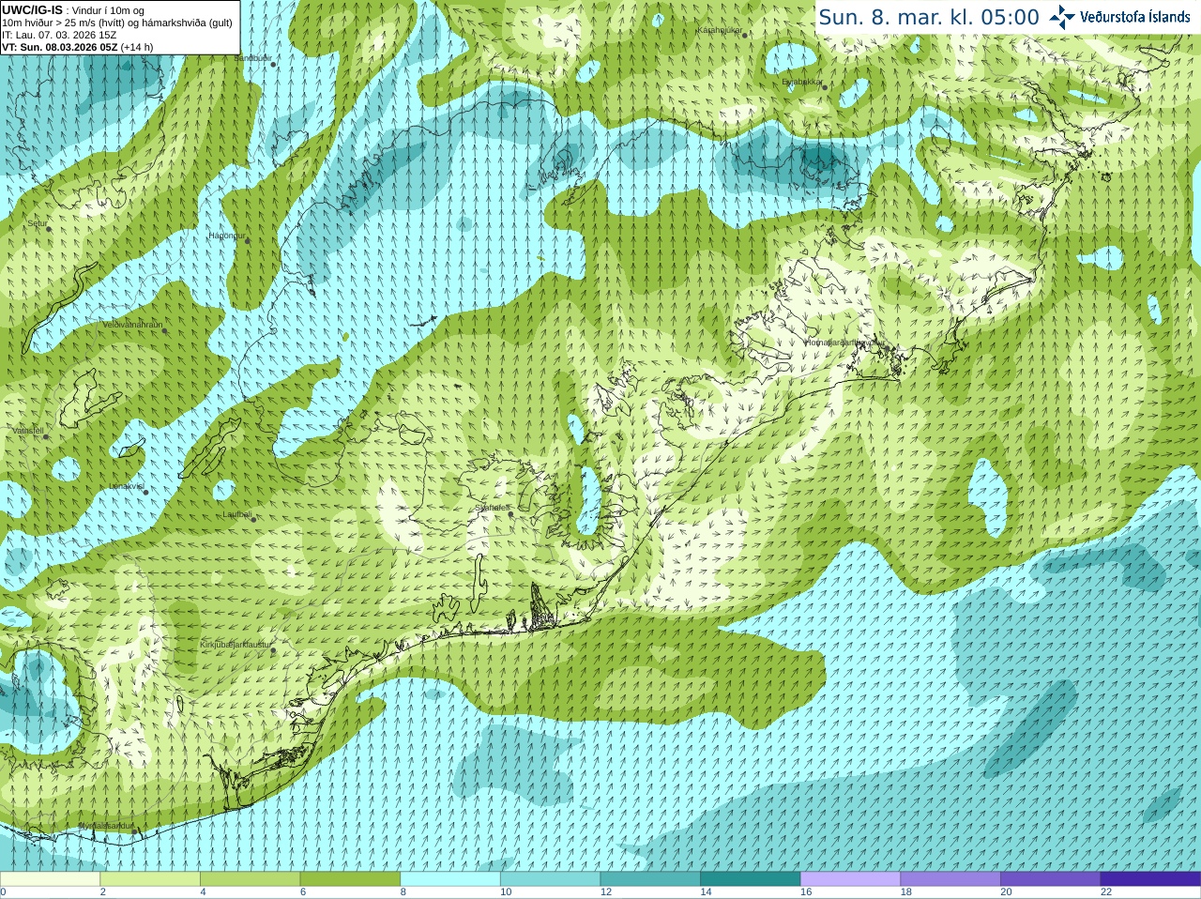Select the Hágöngur station label
The image size is (1201, 899).
pyautogui.click(x=227, y=236)
